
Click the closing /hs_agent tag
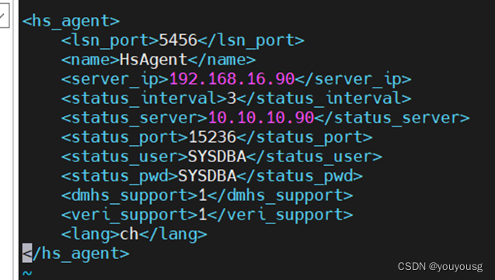tap(76, 254)
